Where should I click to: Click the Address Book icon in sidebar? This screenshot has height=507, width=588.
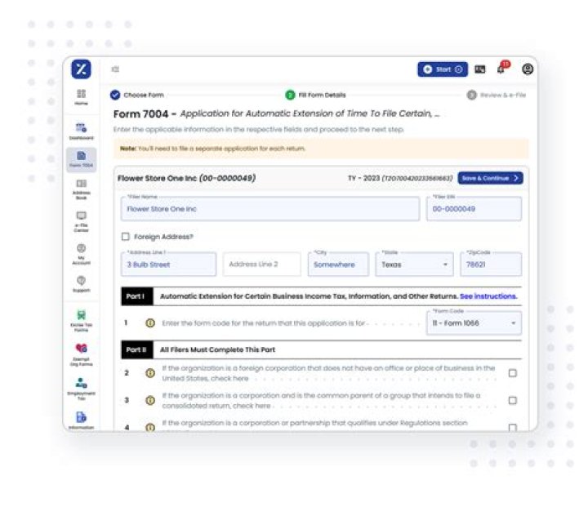click(x=81, y=187)
